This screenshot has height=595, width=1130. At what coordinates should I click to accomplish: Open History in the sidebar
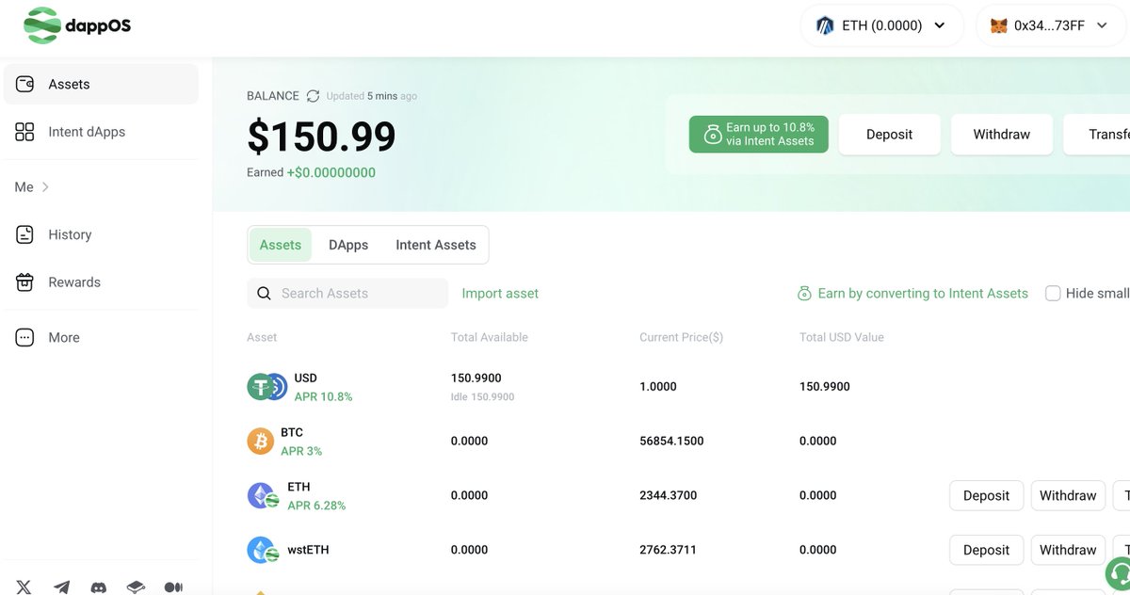pos(101,234)
